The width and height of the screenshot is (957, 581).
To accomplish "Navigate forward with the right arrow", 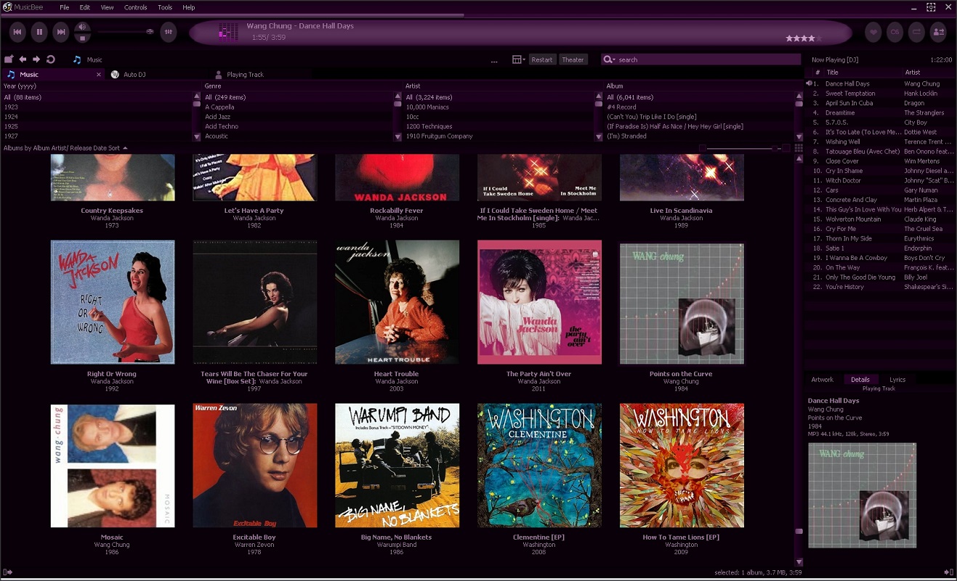I will tap(36, 60).
